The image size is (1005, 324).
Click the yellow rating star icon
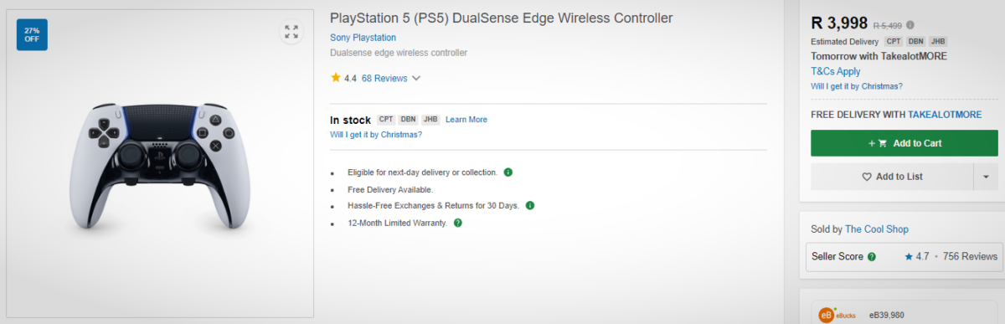pos(336,78)
